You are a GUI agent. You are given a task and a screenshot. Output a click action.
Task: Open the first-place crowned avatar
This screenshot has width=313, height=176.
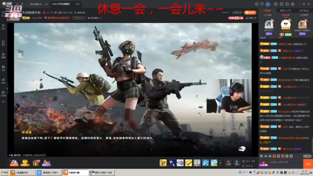(x=286, y=25)
